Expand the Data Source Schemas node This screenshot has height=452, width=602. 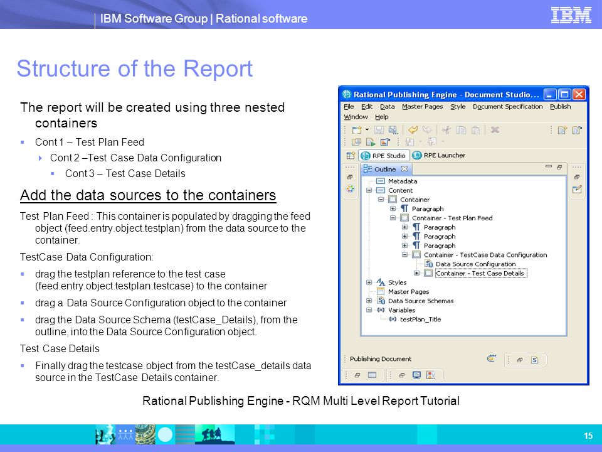coord(369,301)
